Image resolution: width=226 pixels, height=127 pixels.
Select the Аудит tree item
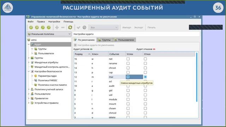(x=51, y=44)
